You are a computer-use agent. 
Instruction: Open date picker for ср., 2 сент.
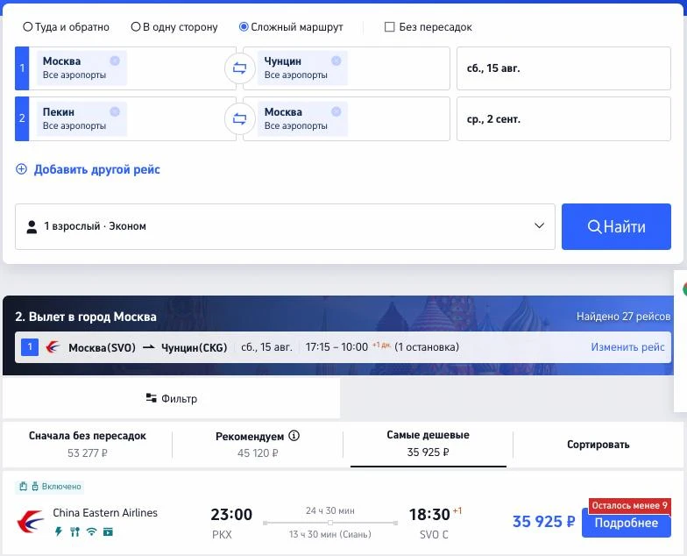pos(563,119)
